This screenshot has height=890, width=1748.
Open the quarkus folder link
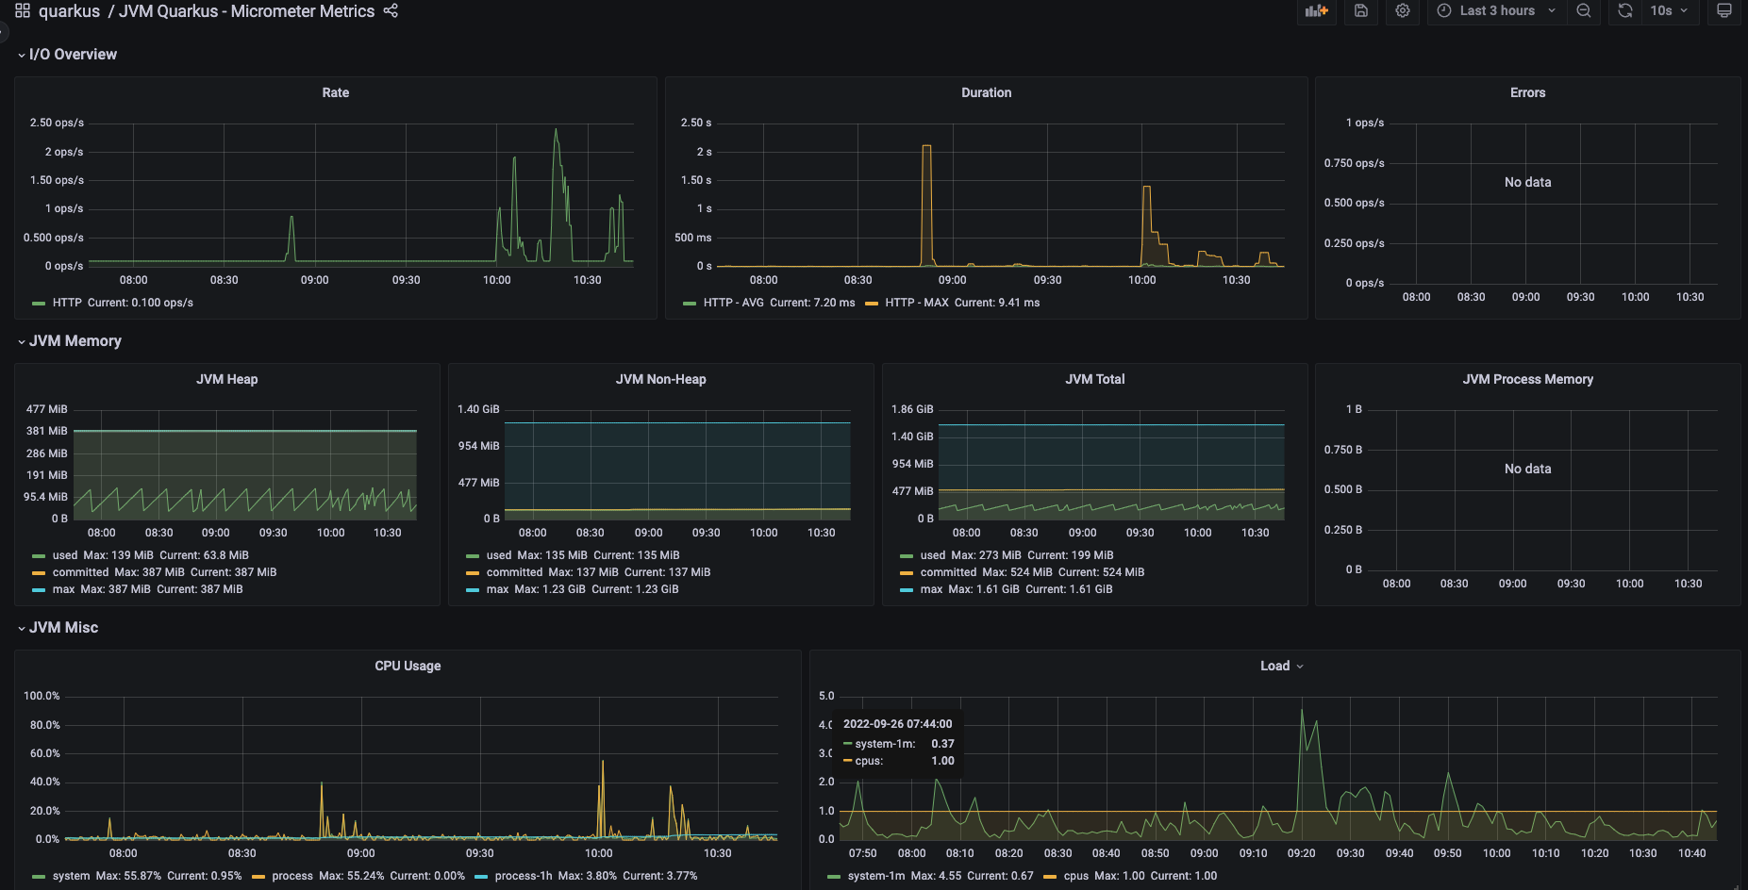pyautogui.click(x=69, y=11)
